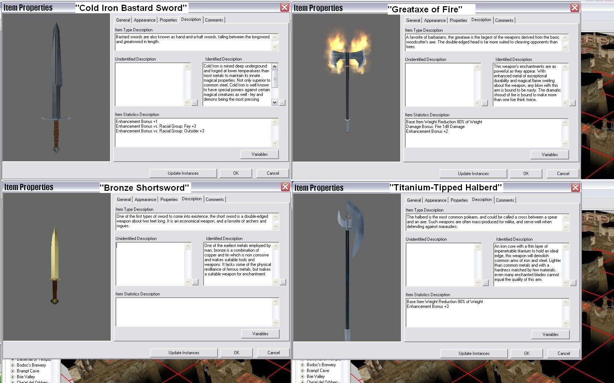Cancel the Cold Iron Bastard Sword dialog

tap(273, 173)
